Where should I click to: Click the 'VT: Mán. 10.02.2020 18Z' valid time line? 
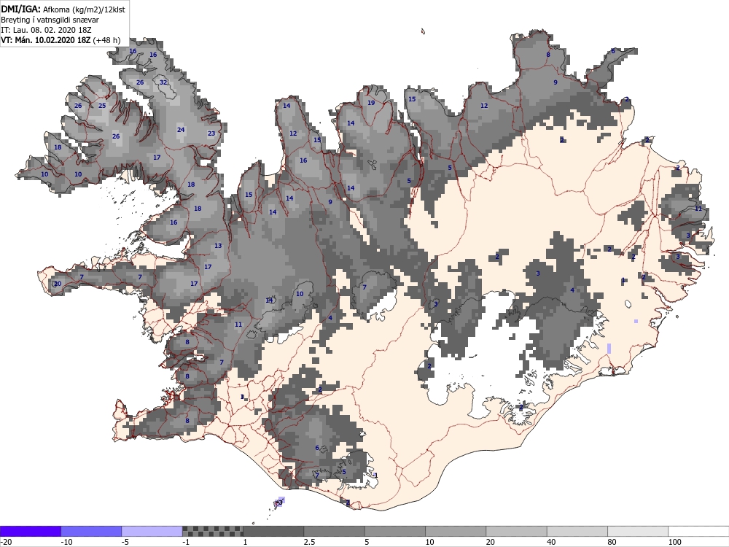(45, 40)
